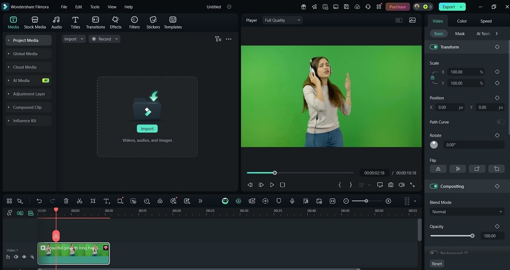Switch to the Speed tab
Image resolution: width=510 pixels, height=270 pixels.
[486, 21]
